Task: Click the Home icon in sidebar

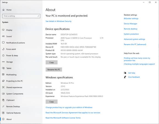Action: (x=4, y=10)
